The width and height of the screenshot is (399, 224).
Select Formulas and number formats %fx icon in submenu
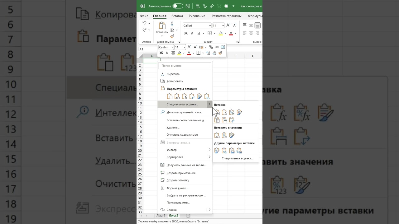[232, 112]
